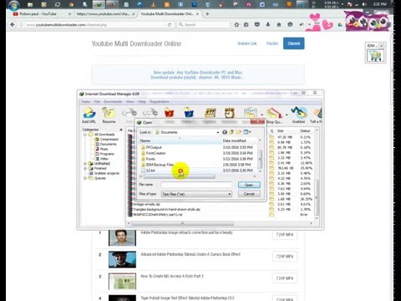
Task: Click the Start Queue icon in IDM
Action: [x=250, y=113]
